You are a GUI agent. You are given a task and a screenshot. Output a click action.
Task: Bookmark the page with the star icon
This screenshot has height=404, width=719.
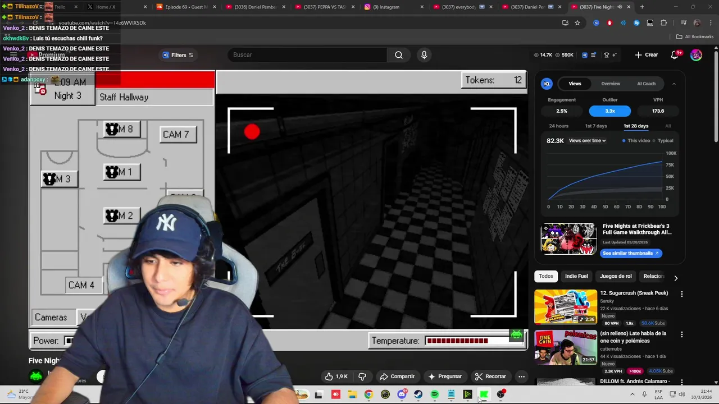click(x=577, y=23)
